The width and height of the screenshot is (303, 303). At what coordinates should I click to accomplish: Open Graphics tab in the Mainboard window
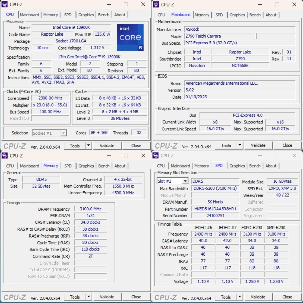pyautogui.click(x=237, y=15)
